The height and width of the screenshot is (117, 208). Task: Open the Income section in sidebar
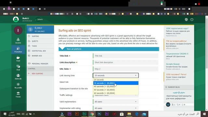(18, 41)
